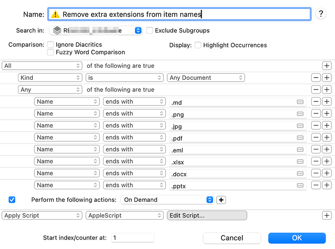Click the Edit Script... button
335x249 pixels.
pyautogui.click(x=207, y=216)
